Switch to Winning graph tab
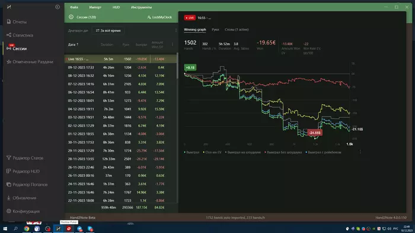 pyautogui.click(x=195, y=30)
